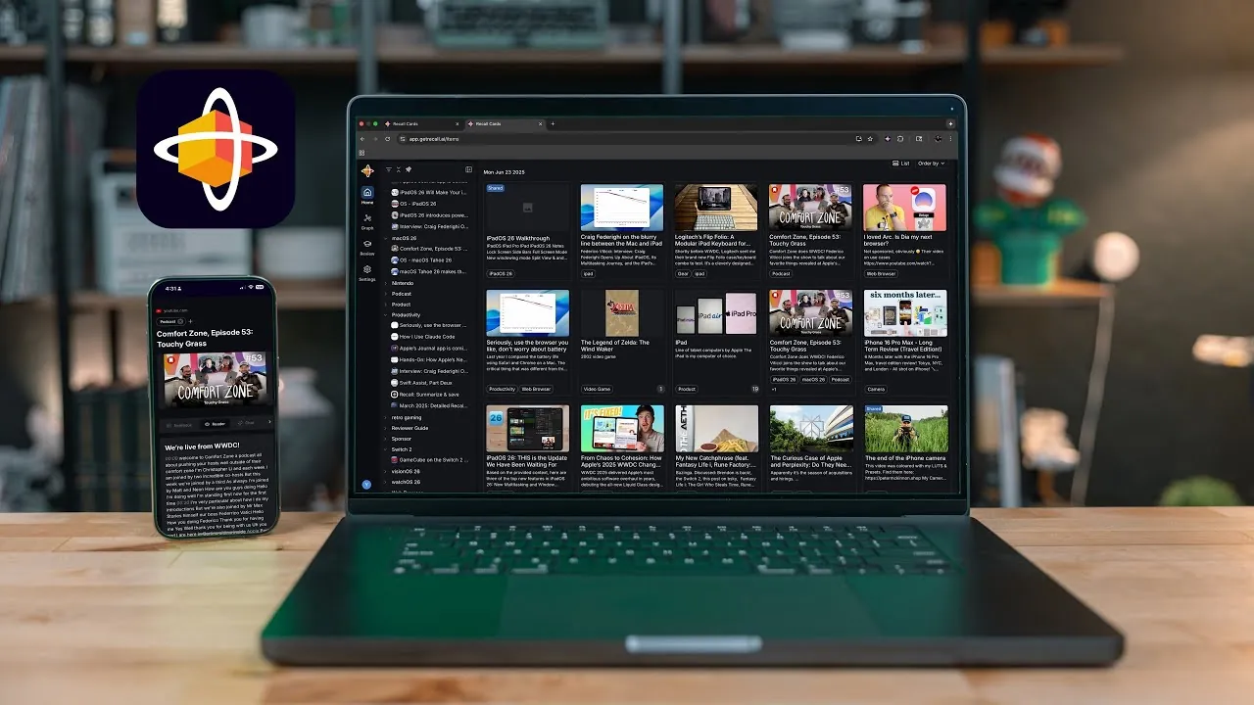The height and width of the screenshot is (705, 1254).
Task: Reload the page with the browser refresh icon
Action: [388, 139]
